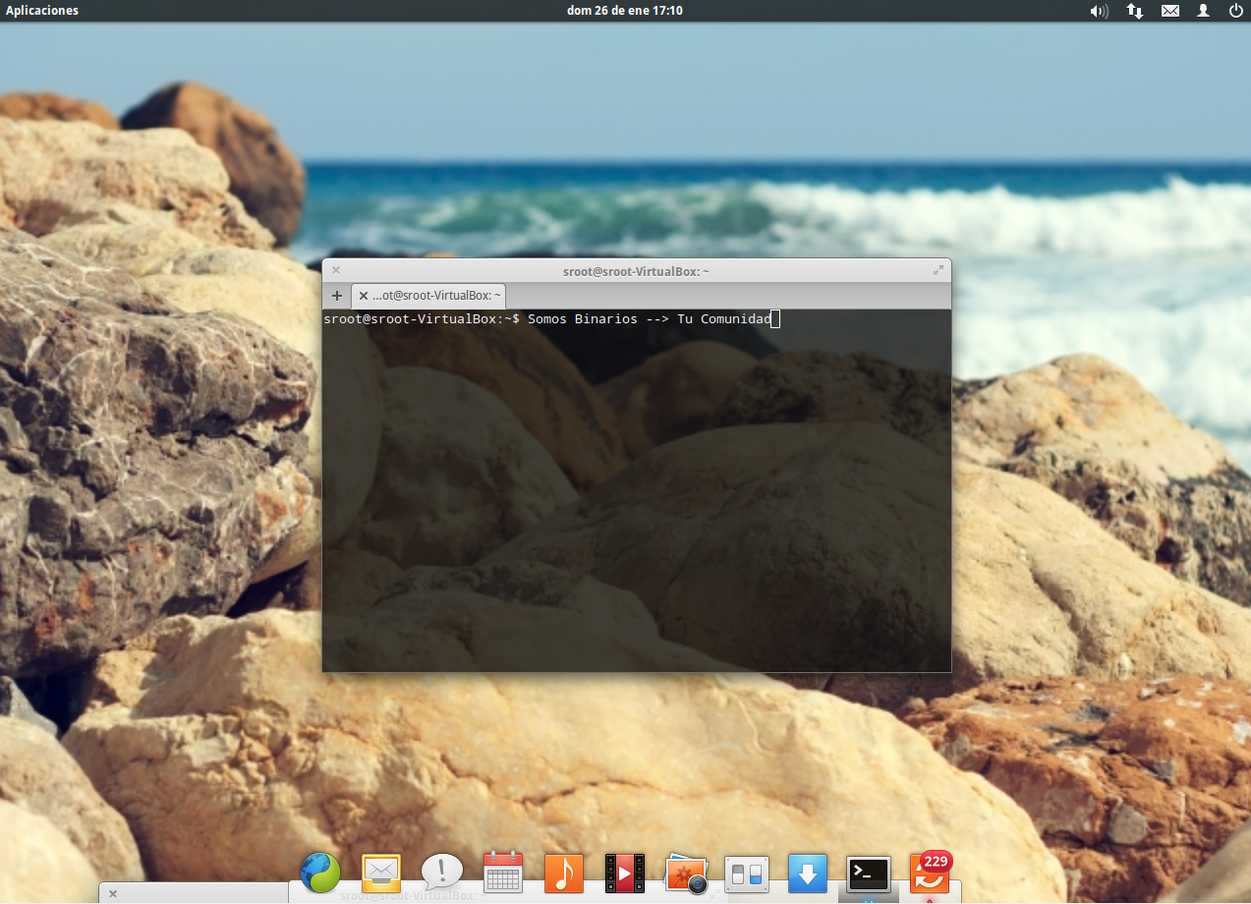Close the sroot-VirtualBox terminal tab
Image resolution: width=1251 pixels, height=904 pixels.
(x=364, y=296)
